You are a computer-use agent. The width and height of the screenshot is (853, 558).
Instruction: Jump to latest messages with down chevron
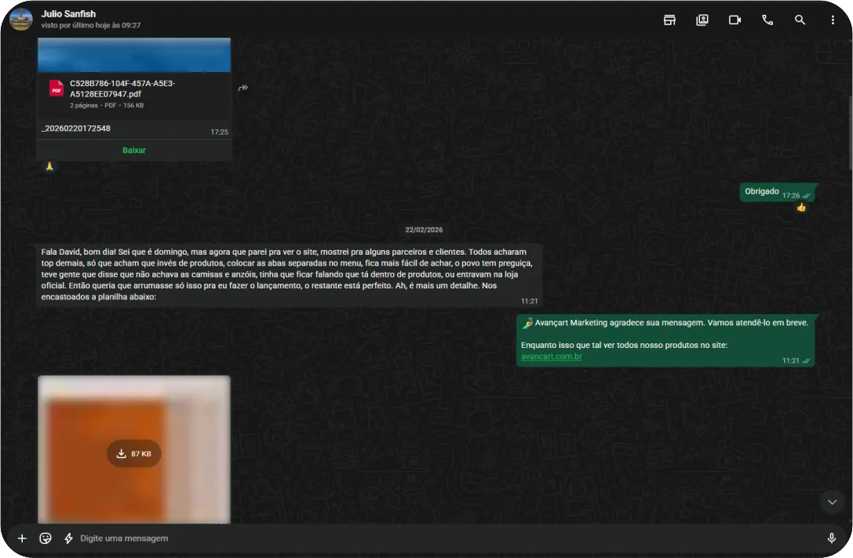click(x=832, y=502)
